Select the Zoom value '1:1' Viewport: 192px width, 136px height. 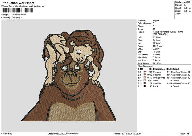tap(186, 14)
